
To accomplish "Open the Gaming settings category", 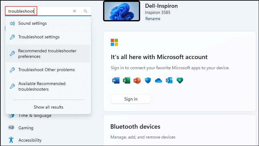I will coord(26,128).
